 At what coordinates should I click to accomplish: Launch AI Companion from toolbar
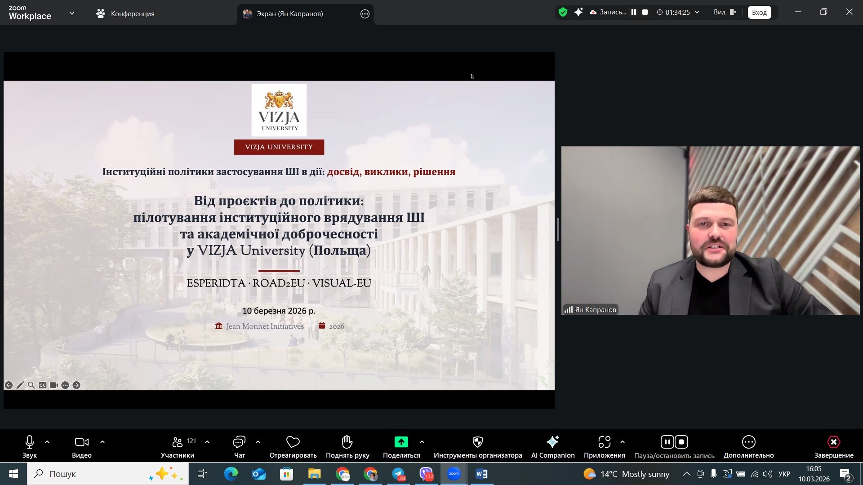[x=552, y=442]
